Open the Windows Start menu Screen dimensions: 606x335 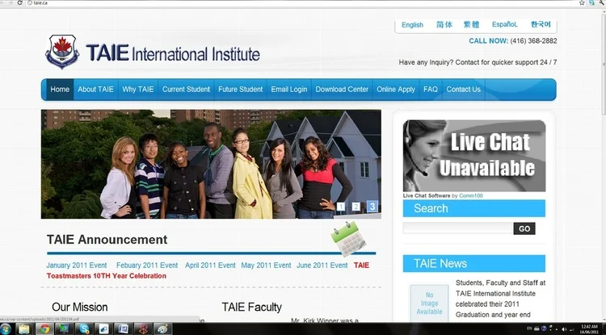point(6,329)
